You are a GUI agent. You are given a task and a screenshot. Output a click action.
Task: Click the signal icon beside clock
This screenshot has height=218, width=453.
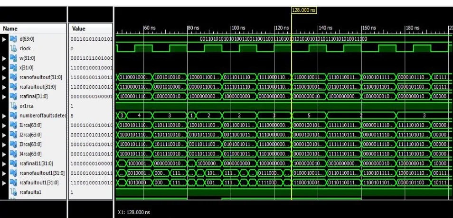click(x=13, y=48)
